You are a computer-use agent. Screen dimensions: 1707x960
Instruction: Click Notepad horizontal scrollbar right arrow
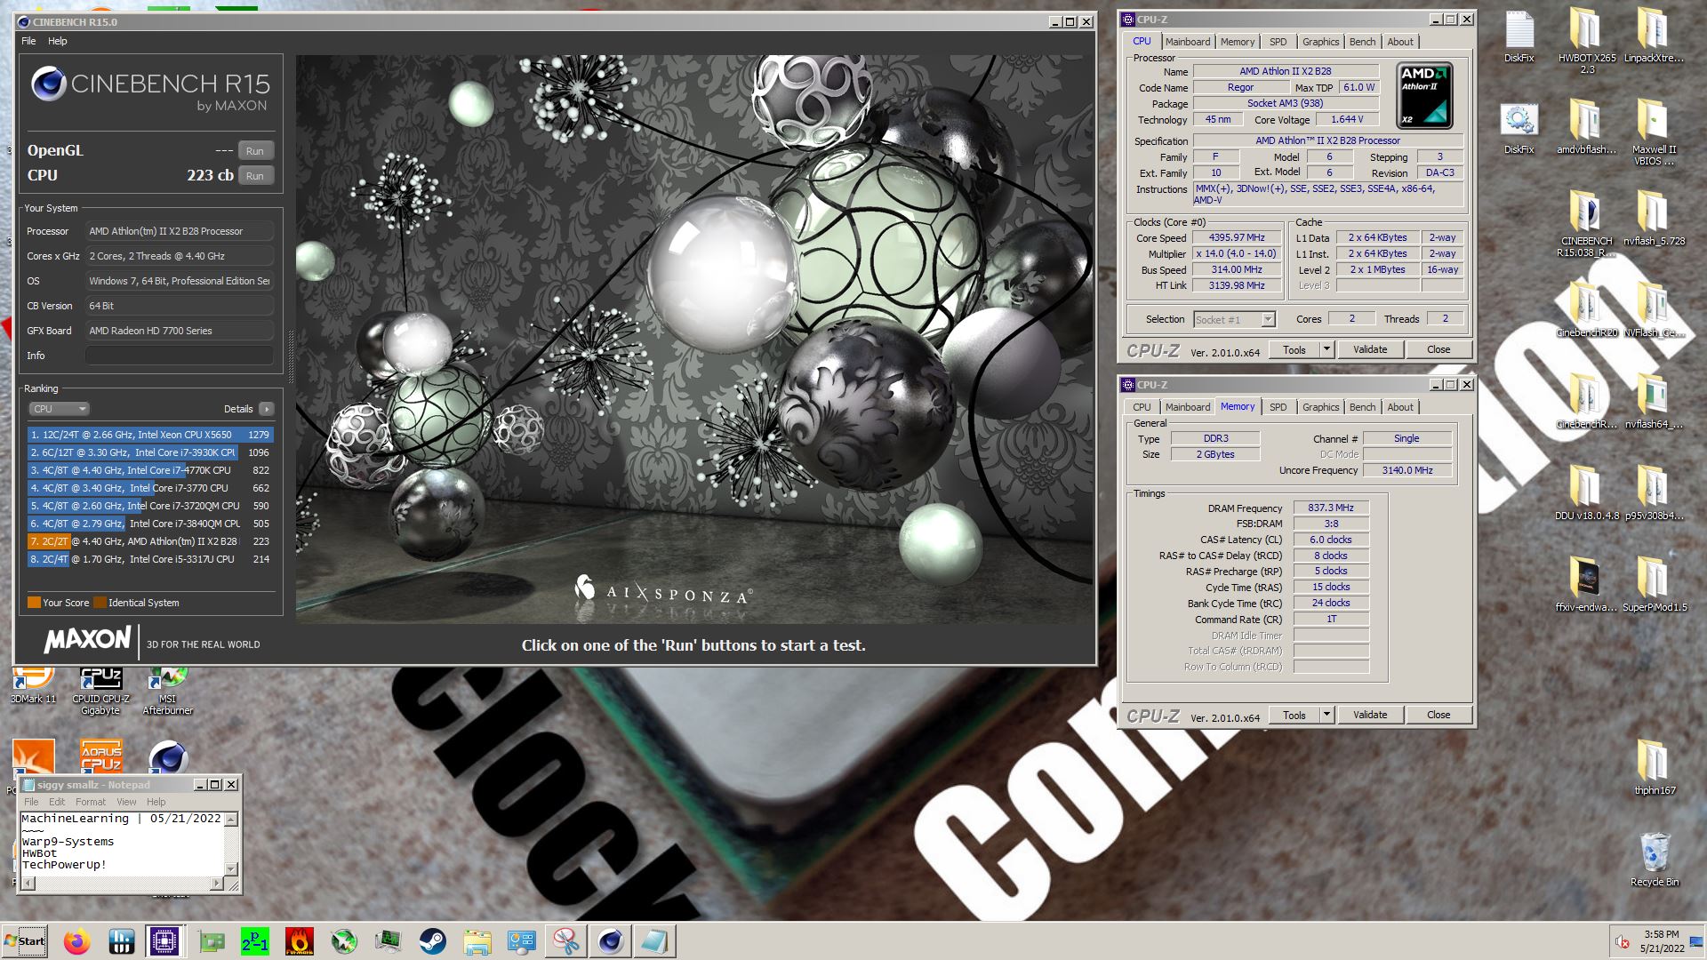tap(216, 884)
